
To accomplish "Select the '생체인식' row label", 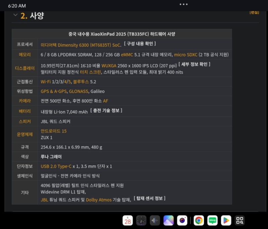I will (x=25, y=176).
